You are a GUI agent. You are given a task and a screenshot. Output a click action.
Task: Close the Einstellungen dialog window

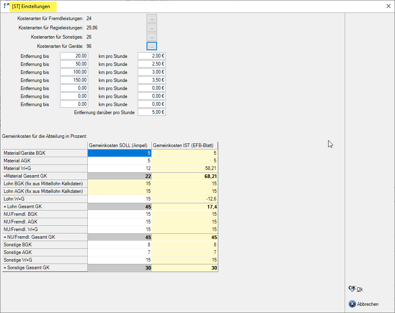coord(388,6)
